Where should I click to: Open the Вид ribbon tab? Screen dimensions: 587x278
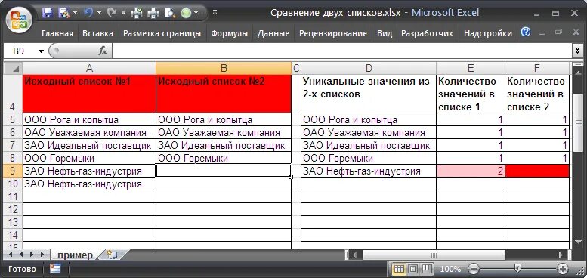(x=385, y=33)
